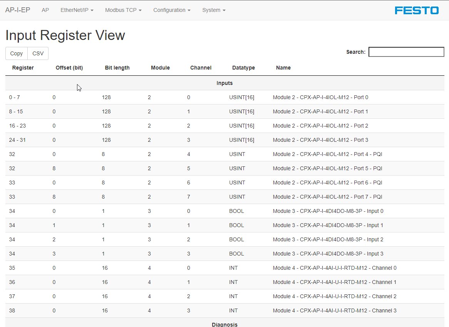Expand the Modbus TCP dropdown menu
The height and width of the screenshot is (327, 449).
[x=124, y=10]
